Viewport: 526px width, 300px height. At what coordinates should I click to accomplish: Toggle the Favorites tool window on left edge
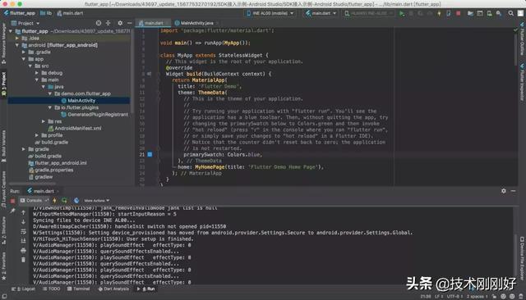[3, 266]
